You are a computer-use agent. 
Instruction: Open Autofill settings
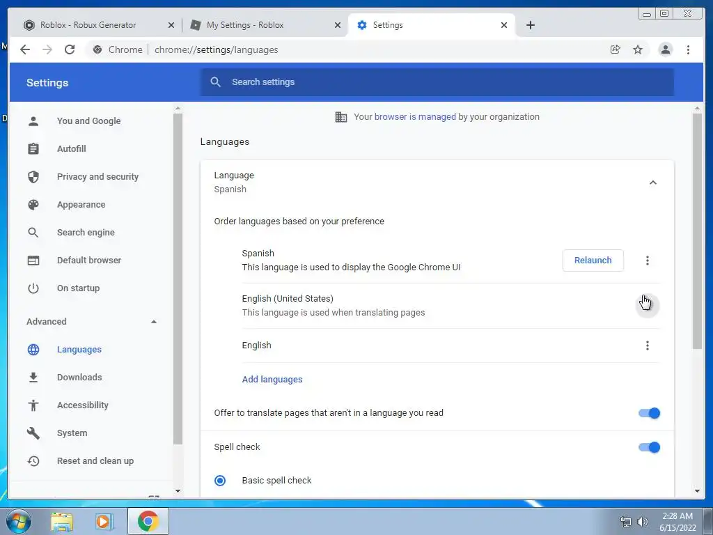tap(72, 149)
